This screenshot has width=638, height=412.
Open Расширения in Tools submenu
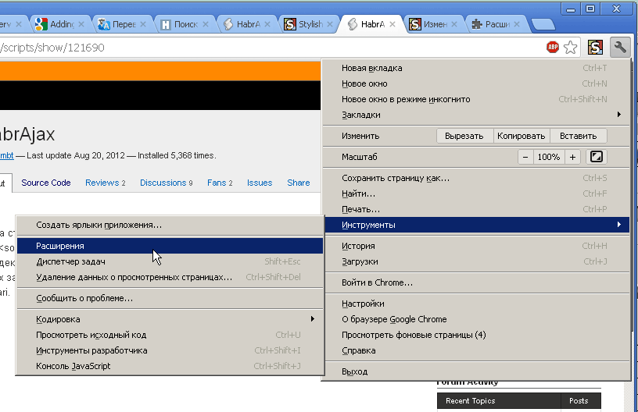170,246
